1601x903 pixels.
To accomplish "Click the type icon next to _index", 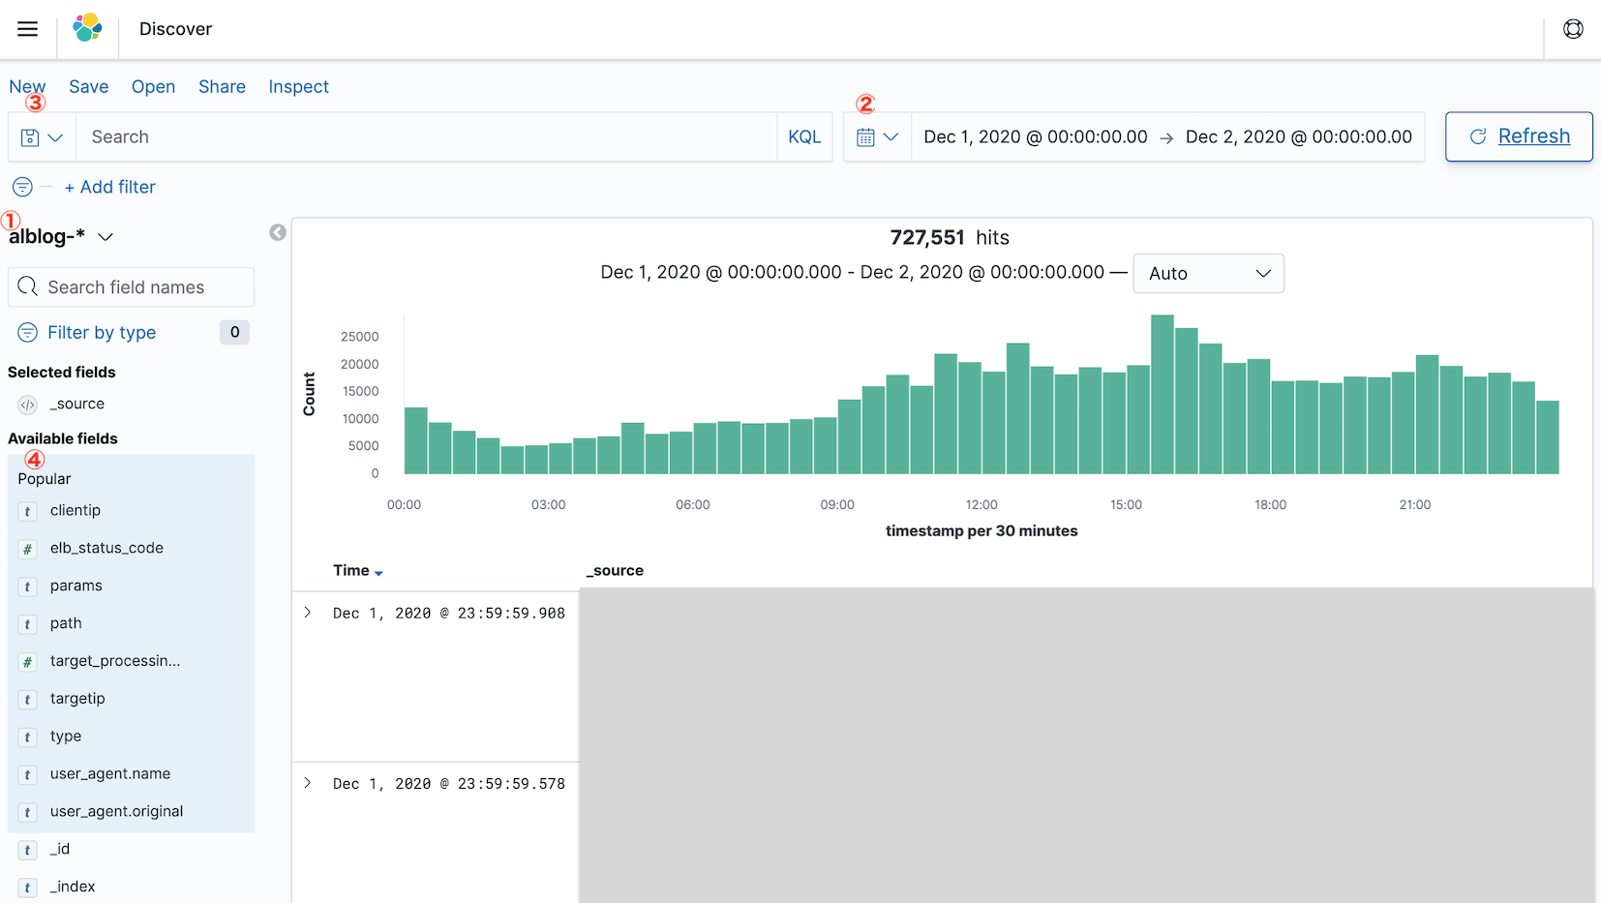I will pos(27,888).
